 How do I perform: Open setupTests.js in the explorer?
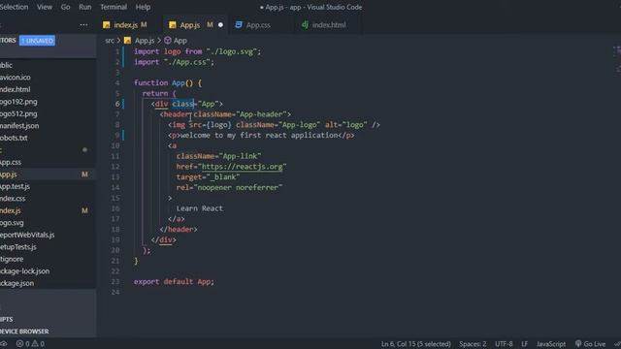(x=18, y=247)
